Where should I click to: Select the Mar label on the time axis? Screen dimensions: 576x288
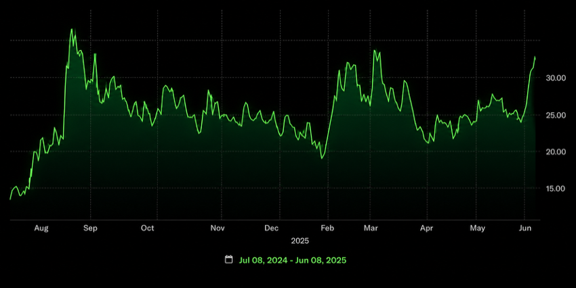371,228
